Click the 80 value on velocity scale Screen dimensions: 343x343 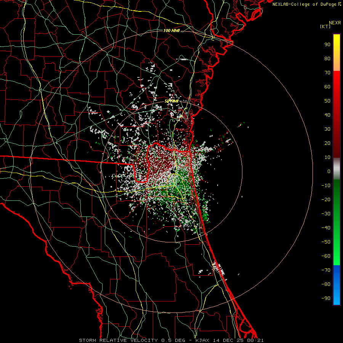pos(327,59)
